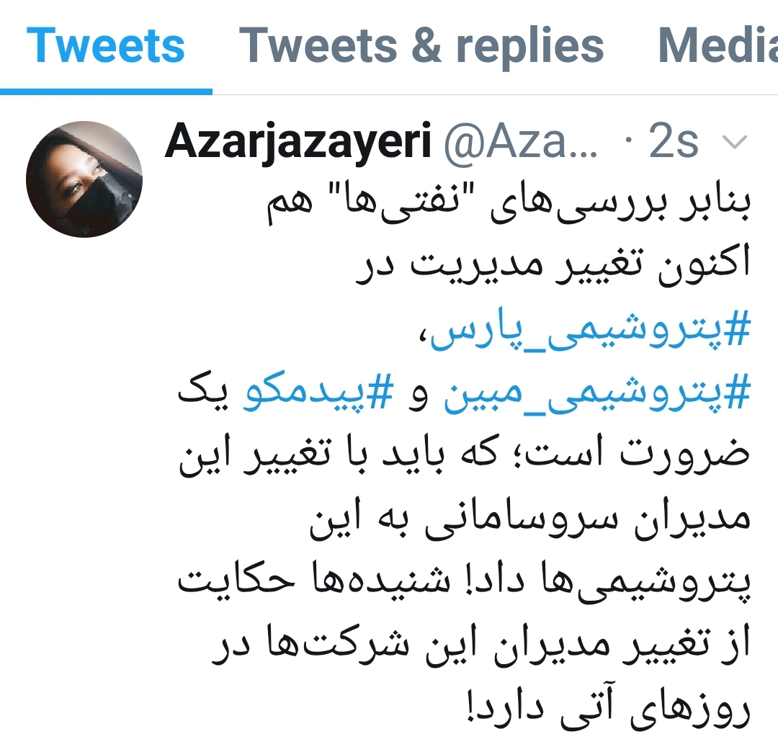Switch to the Tweets & replies tab
This screenshot has width=778, height=747.
point(421,47)
